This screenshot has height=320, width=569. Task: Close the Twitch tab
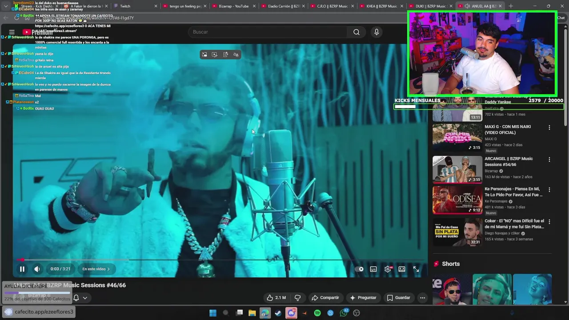click(156, 6)
